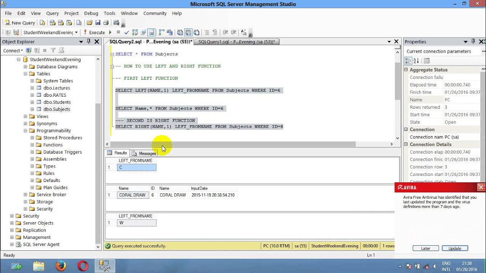Click the Execute button
Screen dimensions: 486x273
point(94,33)
